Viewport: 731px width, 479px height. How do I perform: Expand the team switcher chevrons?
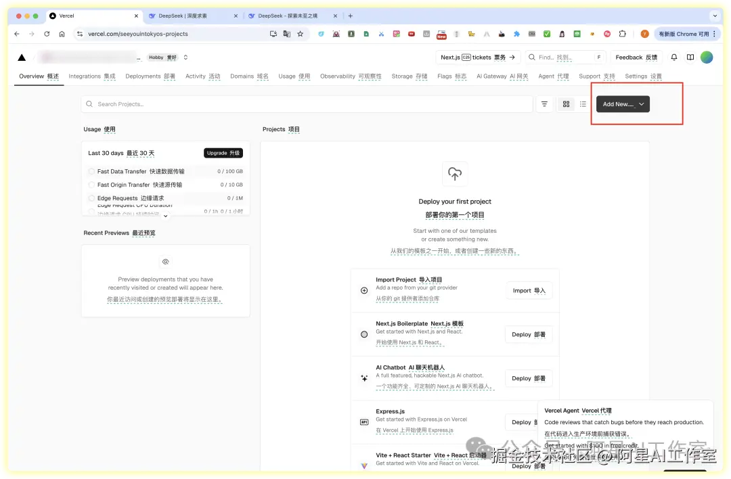(x=185, y=58)
